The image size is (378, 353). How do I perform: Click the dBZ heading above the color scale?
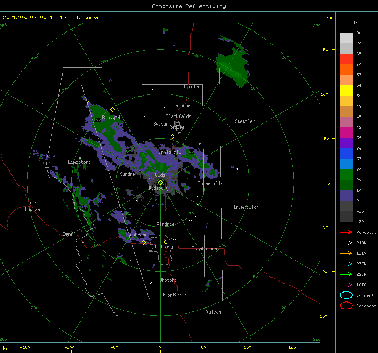coord(356,23)
